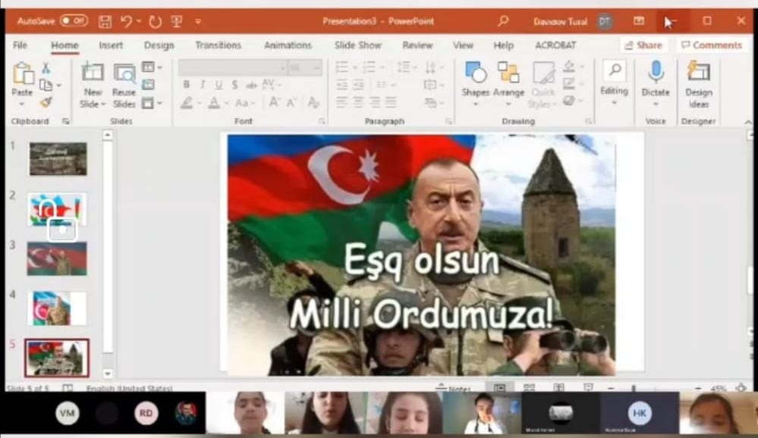This screenshot has height=438, width=758.
Task: Click the Save icon in the title bar
Action: coord(105,21)
